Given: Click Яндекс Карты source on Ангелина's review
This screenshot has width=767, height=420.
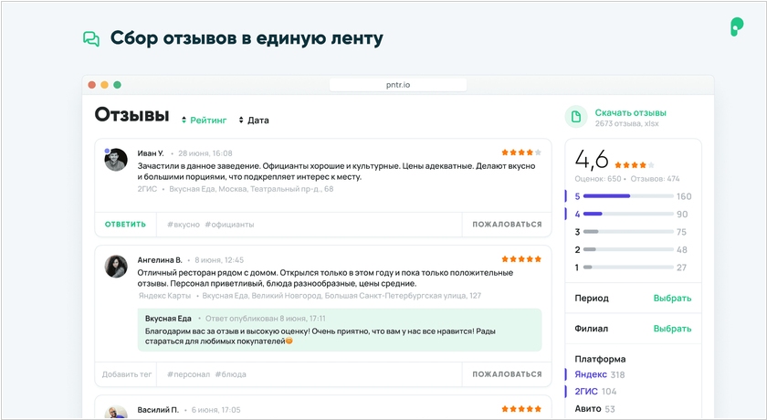Looking at the screenshot, I should (165, 296).
